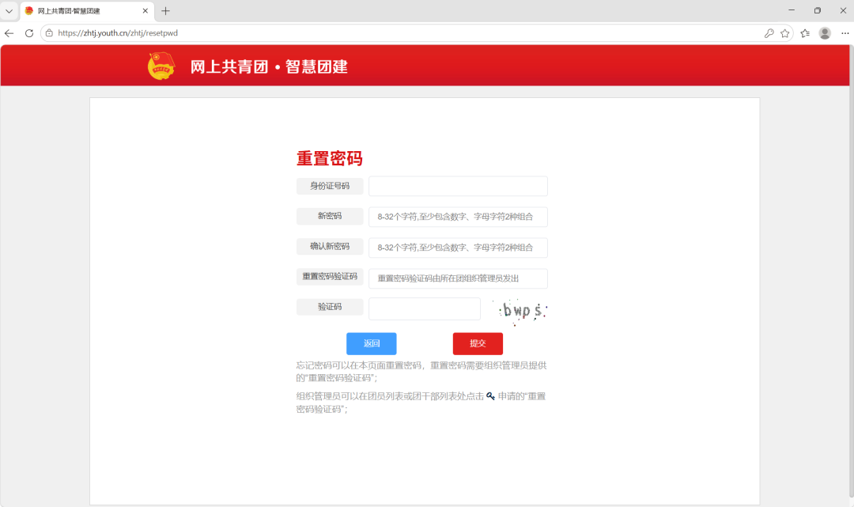Image resolution: width=854 pixels, height=507 pixels.
Task: Focus the address bar URL
Action: 118,33
